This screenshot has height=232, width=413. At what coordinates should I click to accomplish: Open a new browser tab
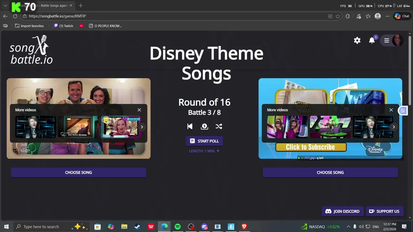pos(81,5)
